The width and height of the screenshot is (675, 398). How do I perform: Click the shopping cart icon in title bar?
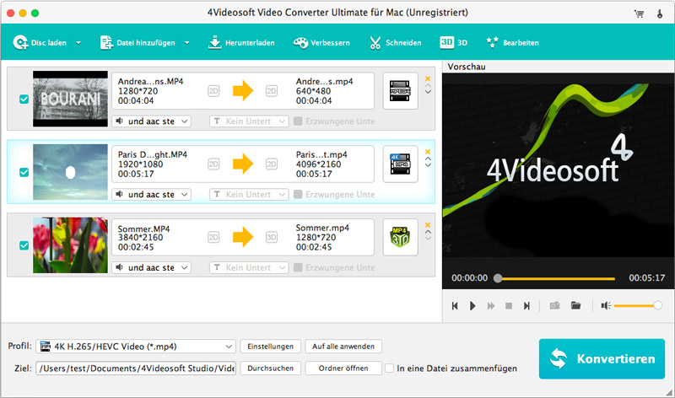pos(639,13)
